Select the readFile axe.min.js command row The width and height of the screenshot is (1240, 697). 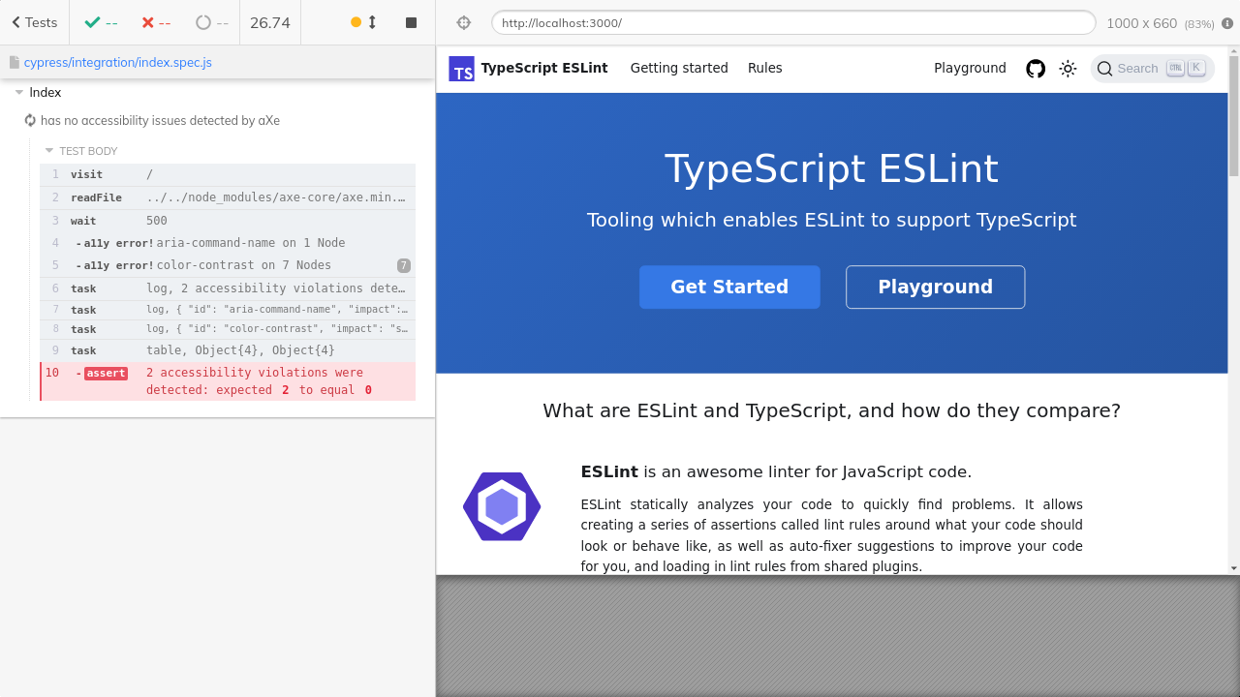pos(228,197)
